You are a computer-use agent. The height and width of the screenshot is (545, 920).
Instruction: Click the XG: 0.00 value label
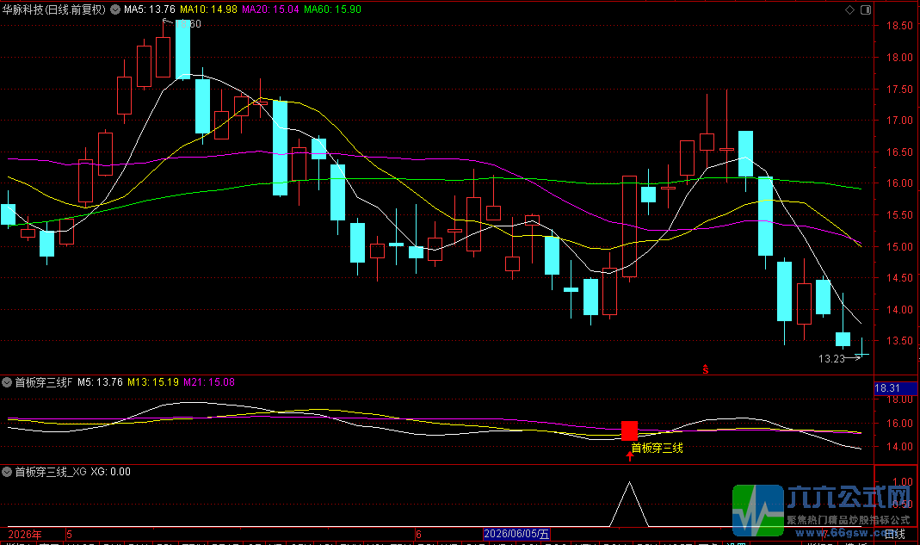click(110, 472)
